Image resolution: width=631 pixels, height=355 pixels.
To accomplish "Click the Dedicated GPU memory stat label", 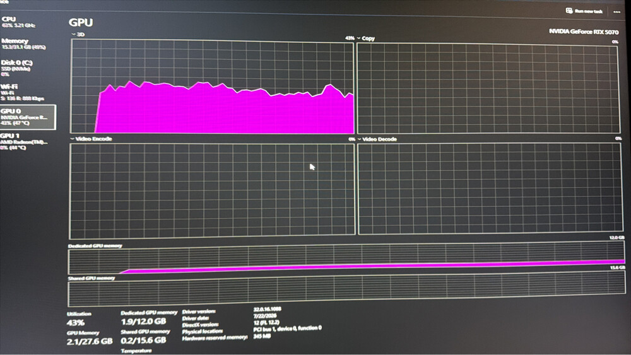I will [x=149, y=312].
